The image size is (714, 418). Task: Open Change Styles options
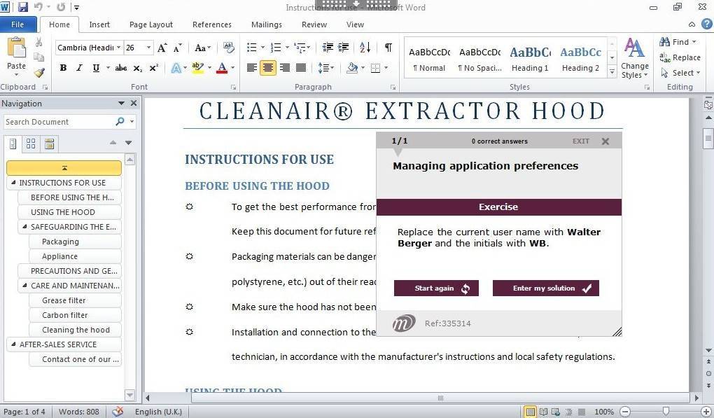[634, 60]
